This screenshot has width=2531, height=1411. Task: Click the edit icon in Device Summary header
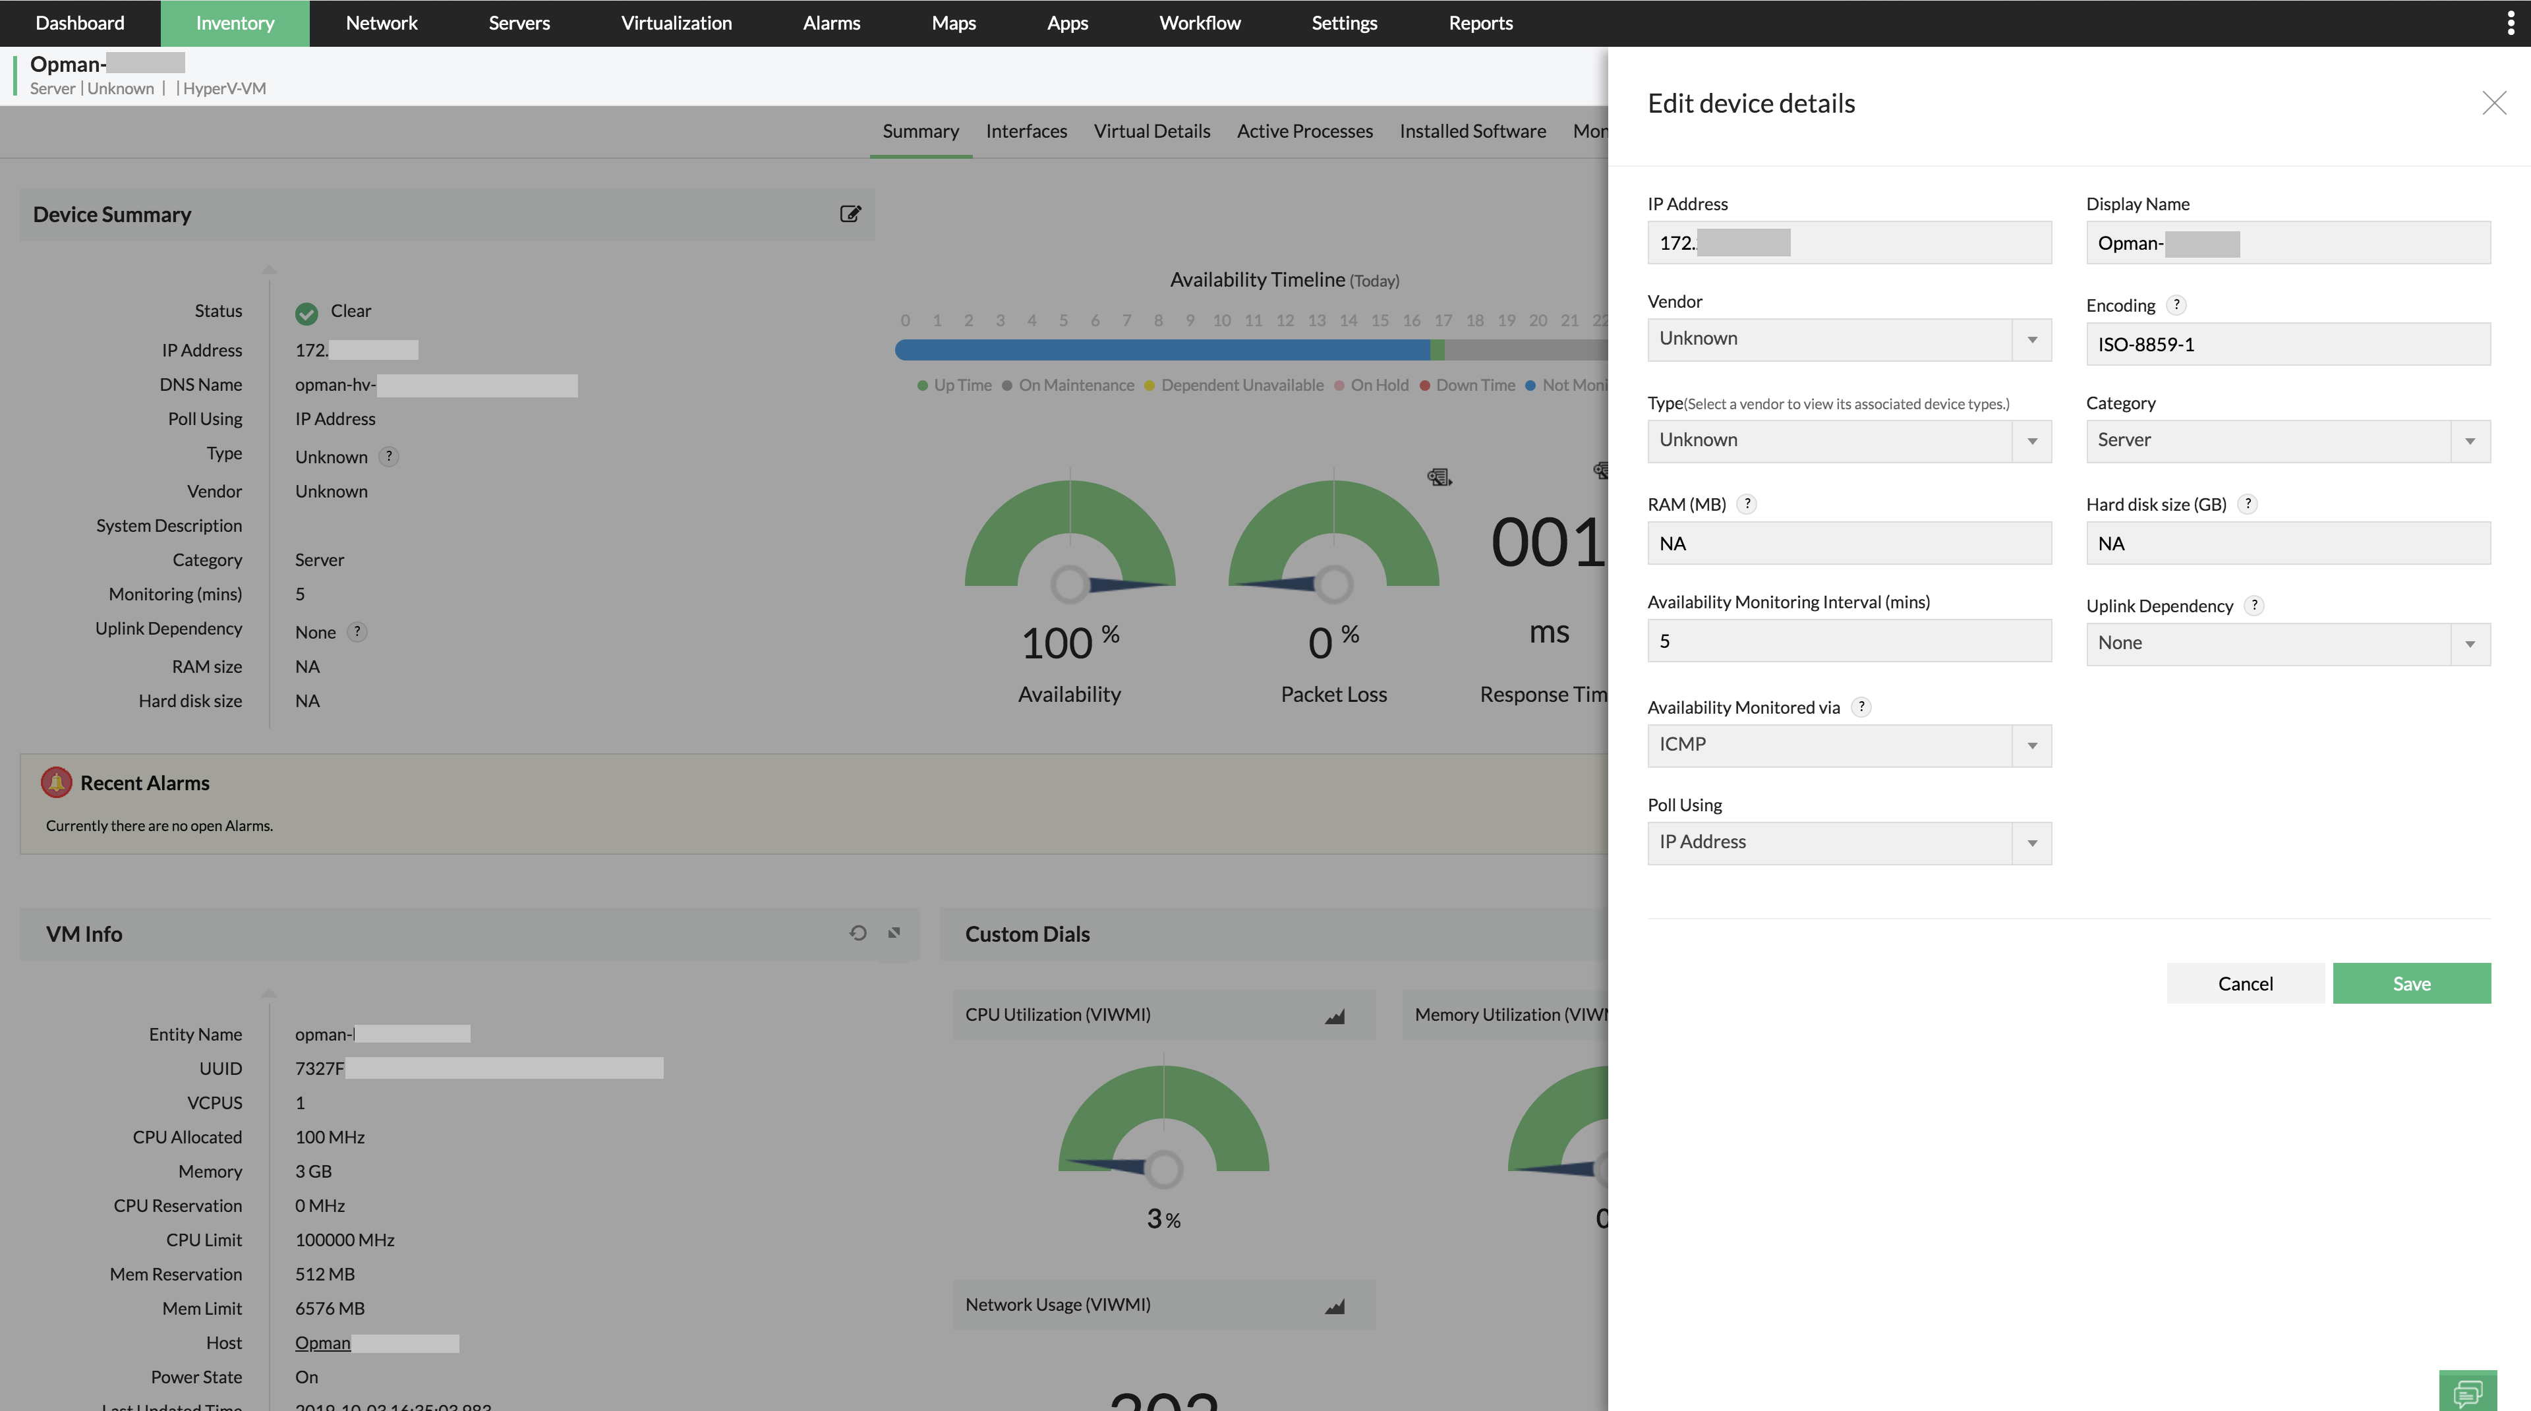[x=850, y=214]
